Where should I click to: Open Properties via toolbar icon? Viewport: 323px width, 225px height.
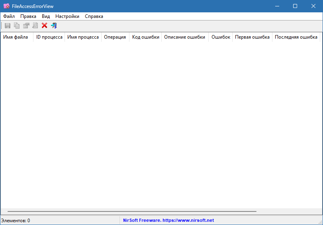[26, 25]
